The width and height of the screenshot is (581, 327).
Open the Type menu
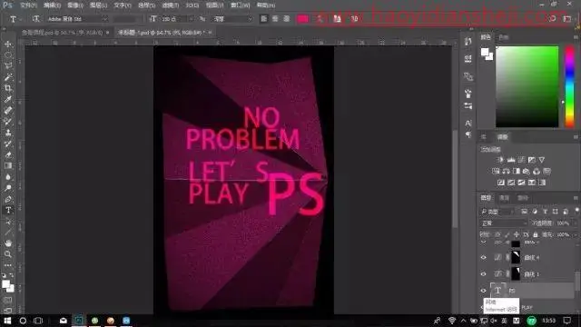[x=123, y=5]
